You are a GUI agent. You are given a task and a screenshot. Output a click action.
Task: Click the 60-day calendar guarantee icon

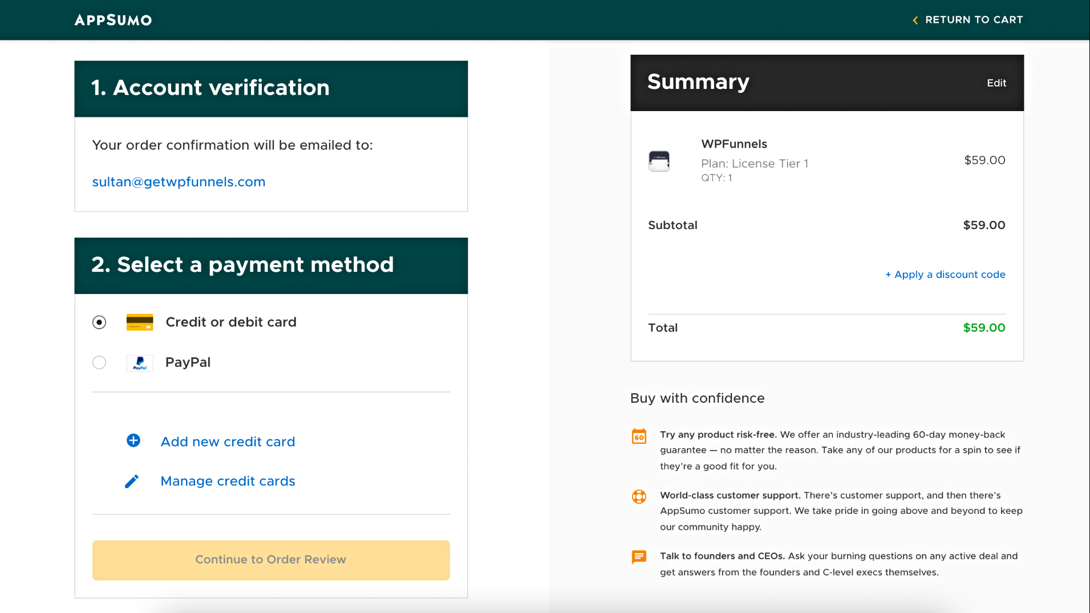pos(639,436)
